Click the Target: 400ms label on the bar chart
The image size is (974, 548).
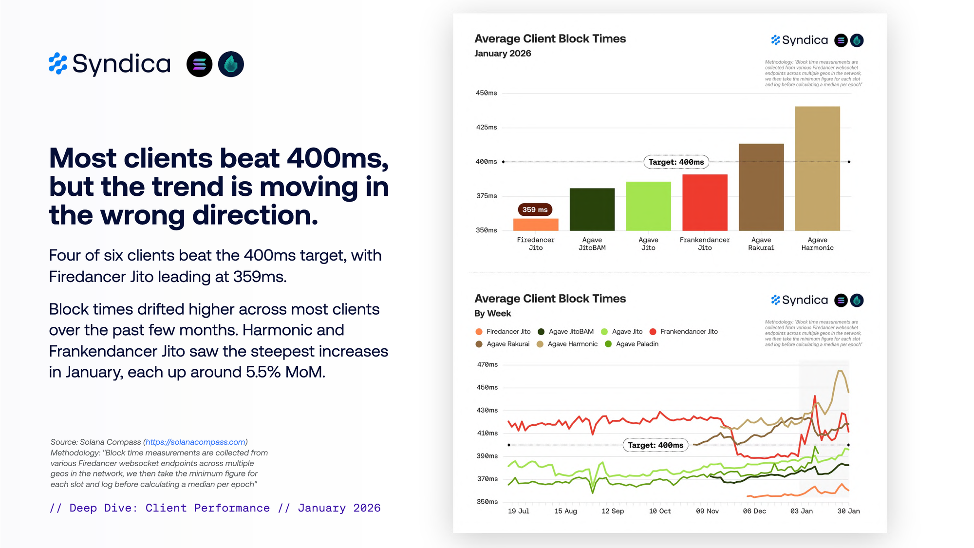pos(676,162)
